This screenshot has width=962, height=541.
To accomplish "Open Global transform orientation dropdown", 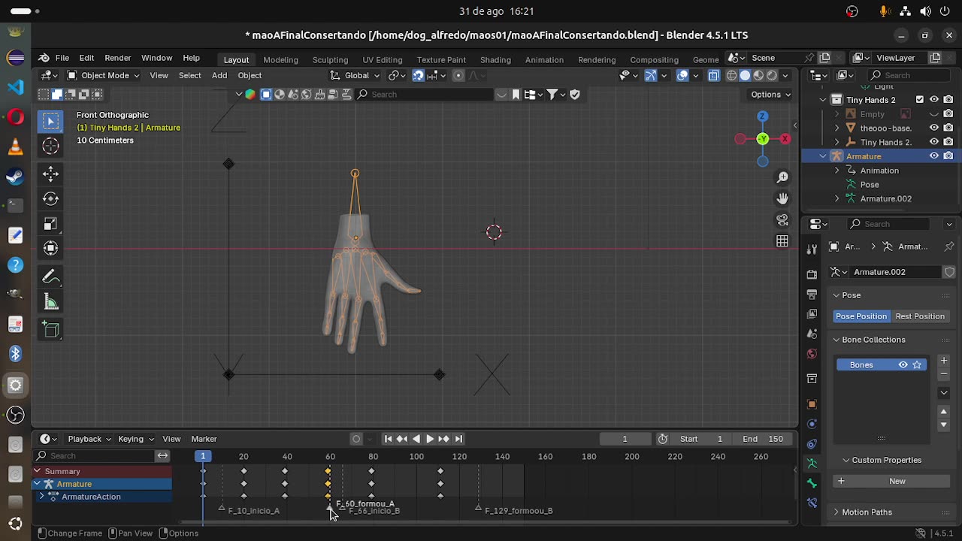I will pos(355,75).
